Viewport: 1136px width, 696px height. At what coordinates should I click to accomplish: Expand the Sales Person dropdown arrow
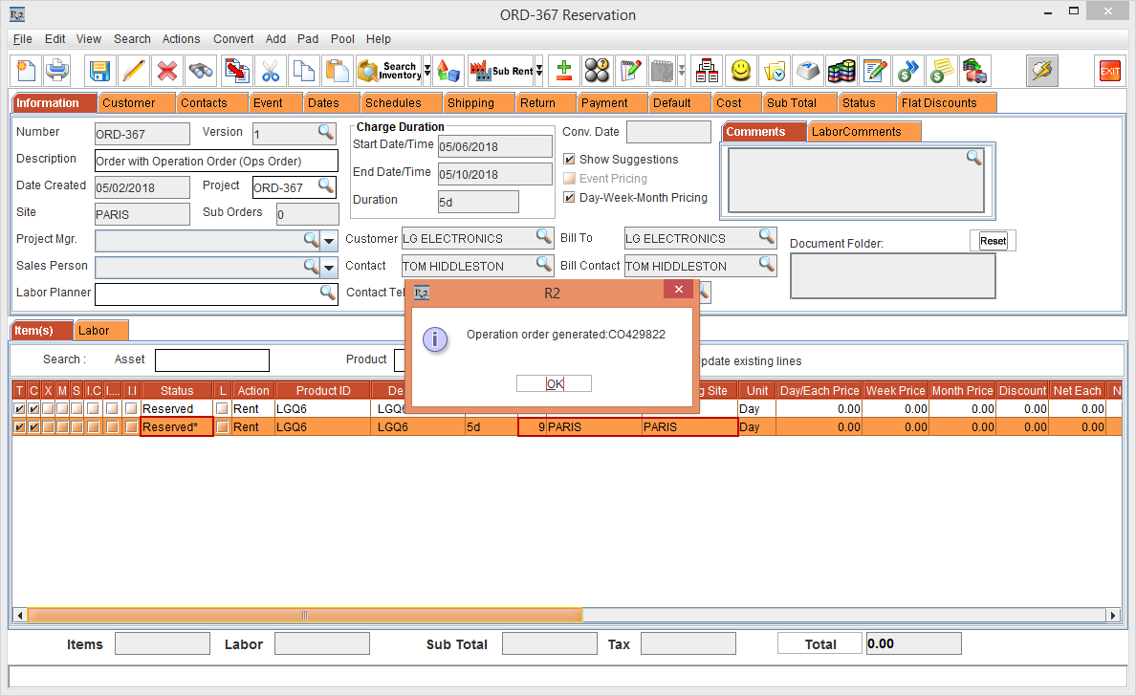pos(329,267)
